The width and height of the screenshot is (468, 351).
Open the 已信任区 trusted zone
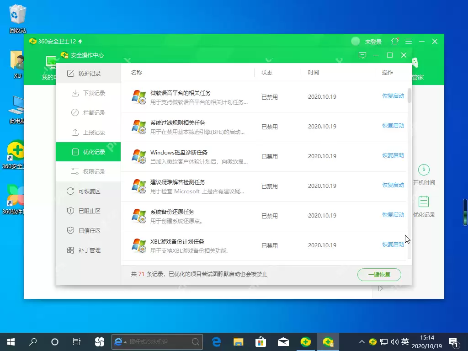pos(84,231)
